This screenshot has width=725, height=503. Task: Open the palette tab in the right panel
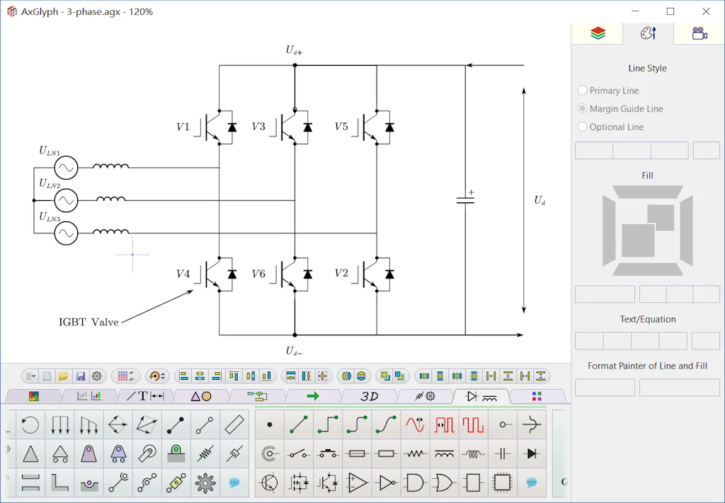648,33
